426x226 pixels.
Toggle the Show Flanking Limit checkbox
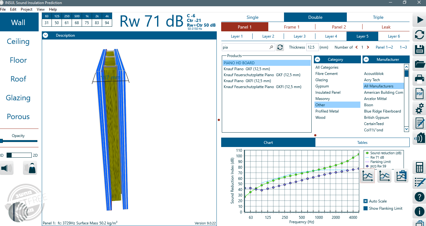[365, 208]
